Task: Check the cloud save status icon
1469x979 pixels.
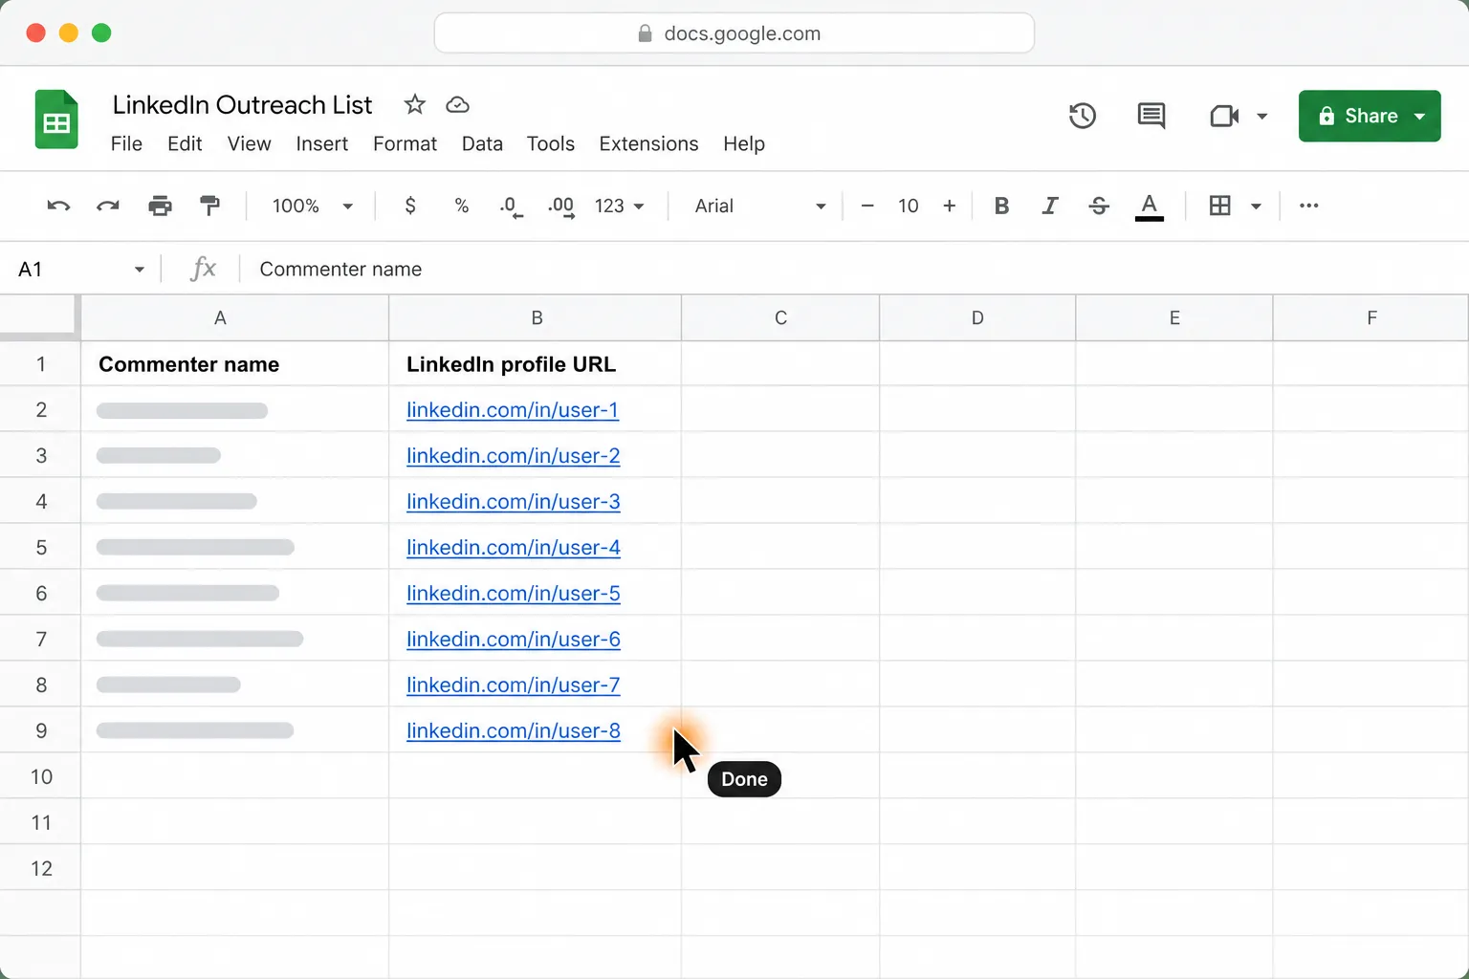Action: point(458,105)
